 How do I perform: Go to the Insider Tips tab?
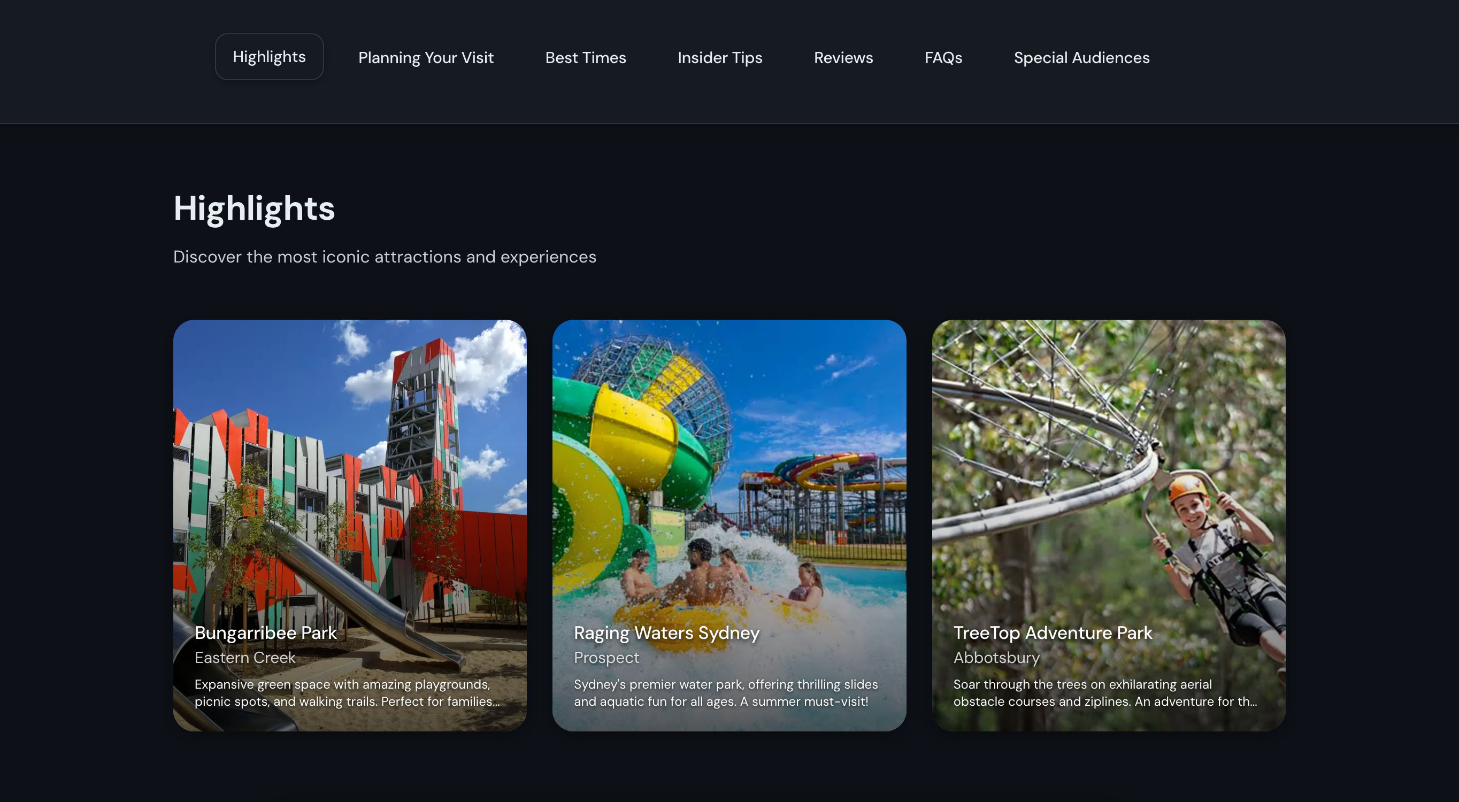[x=720, y=58]
